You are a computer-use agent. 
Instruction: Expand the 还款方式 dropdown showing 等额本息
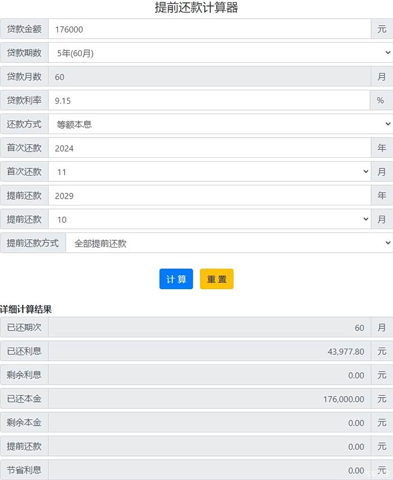[220, 124]
